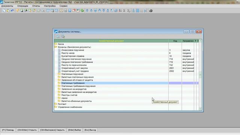240x135 pixels.
Task: Click the green refresh icon
Action: [82, 10]
